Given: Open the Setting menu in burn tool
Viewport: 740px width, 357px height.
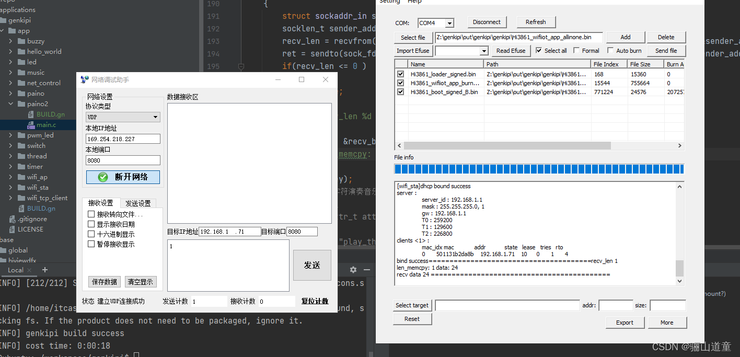Looking at the screenshot, I should (x=389, y=2).
